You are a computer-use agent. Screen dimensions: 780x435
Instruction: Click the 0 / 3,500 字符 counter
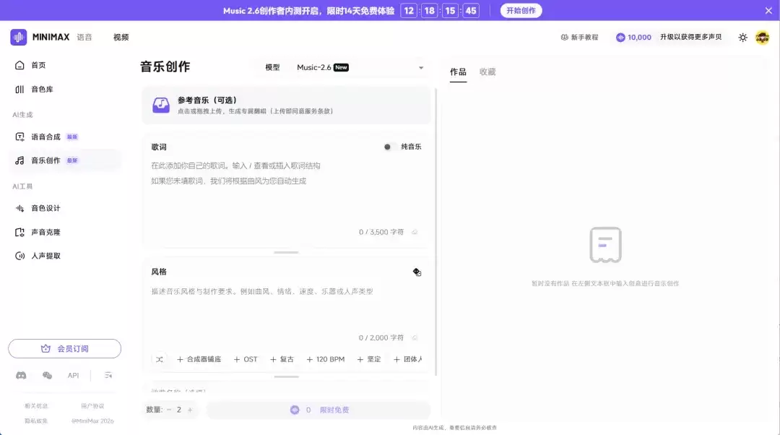pyautogui.click(x=381, y=232)
